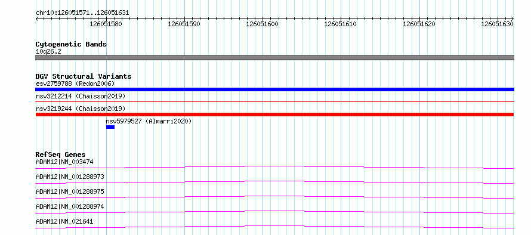
Task: Open the second Chaisson2019 variant label, nsv3219244
Action: tap(81, 109)
